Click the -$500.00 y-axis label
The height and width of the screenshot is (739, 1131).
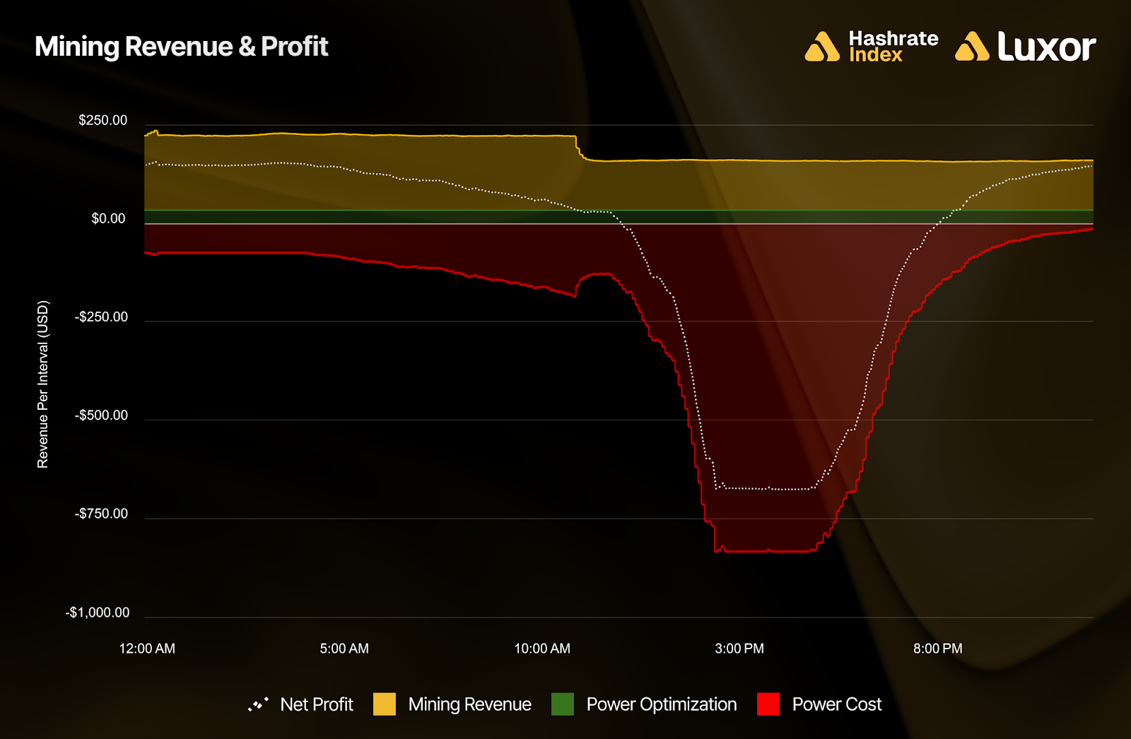point(102,415)
